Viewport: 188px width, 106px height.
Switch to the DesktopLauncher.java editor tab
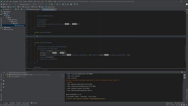pos(33,9)
